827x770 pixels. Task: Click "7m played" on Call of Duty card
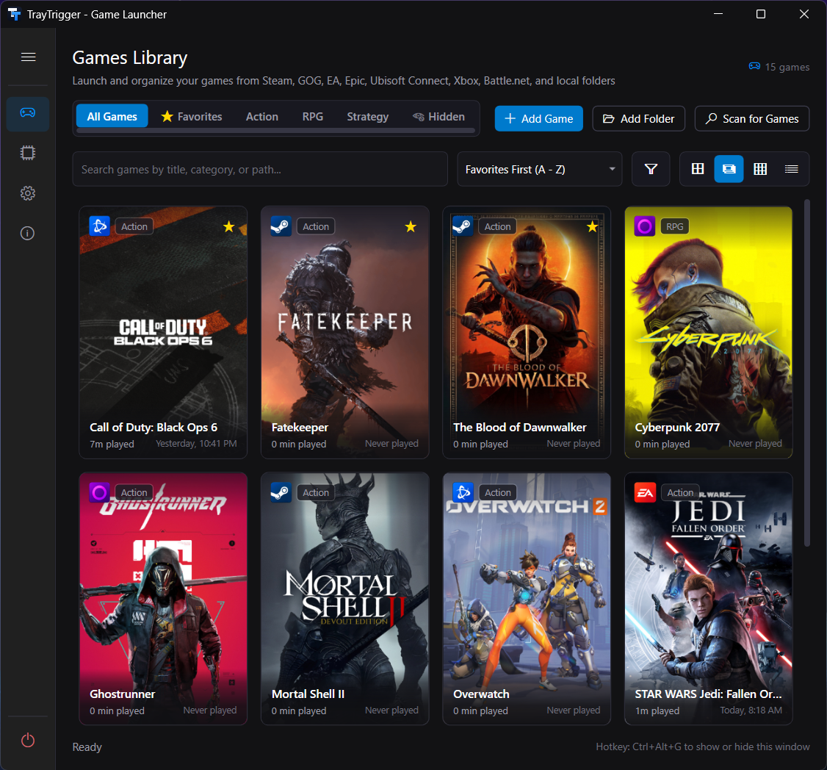coord(112,444)
